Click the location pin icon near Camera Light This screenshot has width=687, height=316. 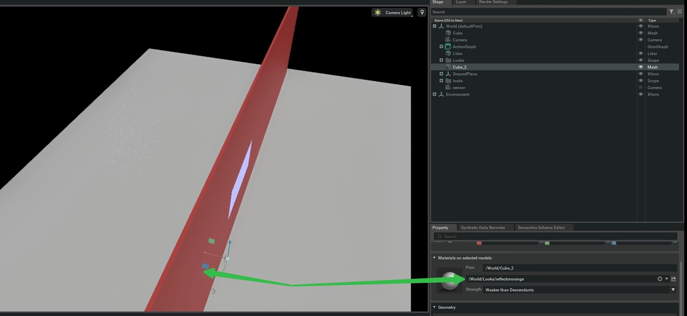(422, 12)
